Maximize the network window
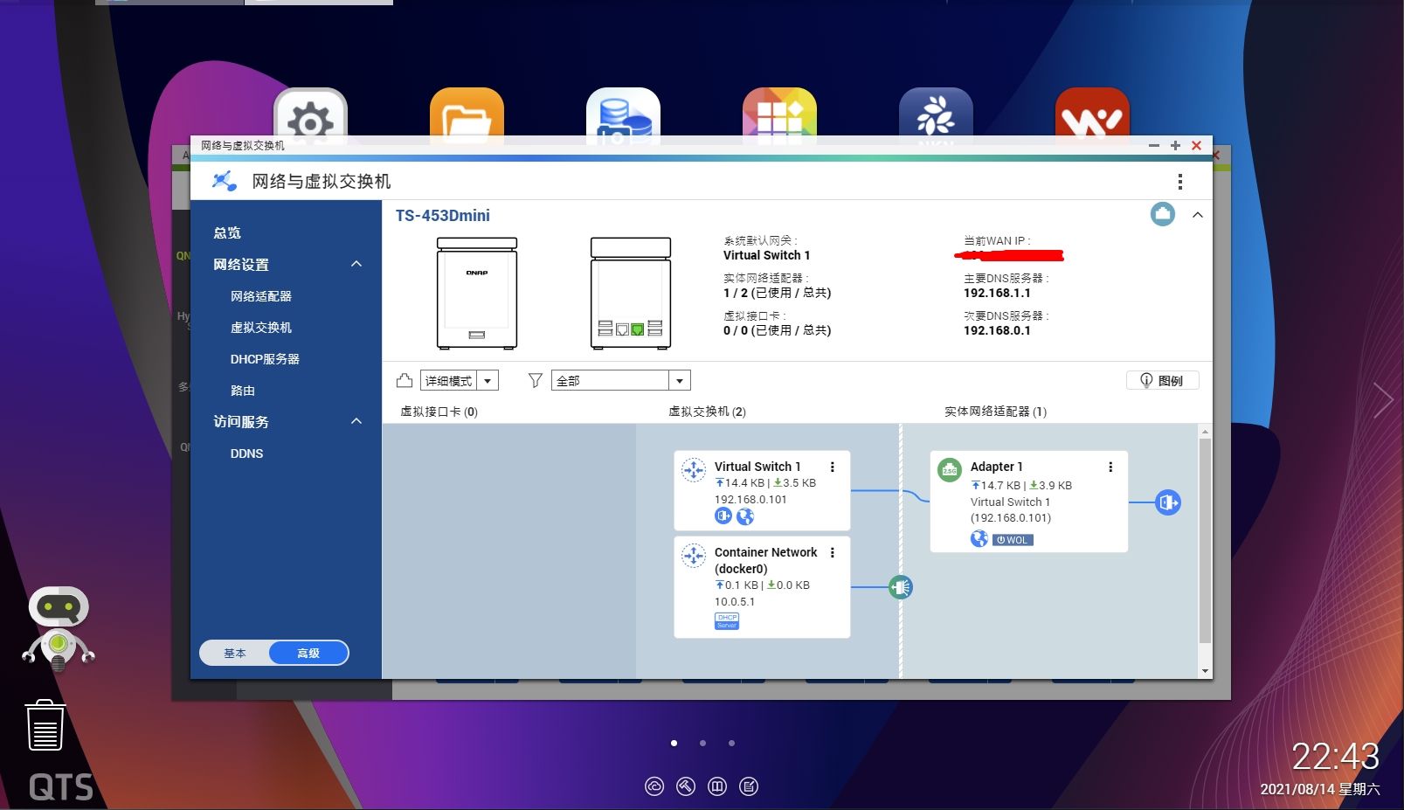Screen dimensions: 1404x810 [x=1175, y=146]
